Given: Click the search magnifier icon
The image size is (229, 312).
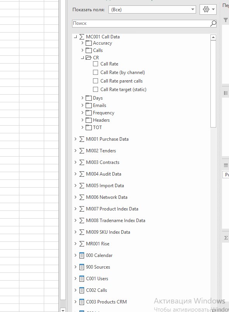Looking at the screenshot, I should (213, 24).
